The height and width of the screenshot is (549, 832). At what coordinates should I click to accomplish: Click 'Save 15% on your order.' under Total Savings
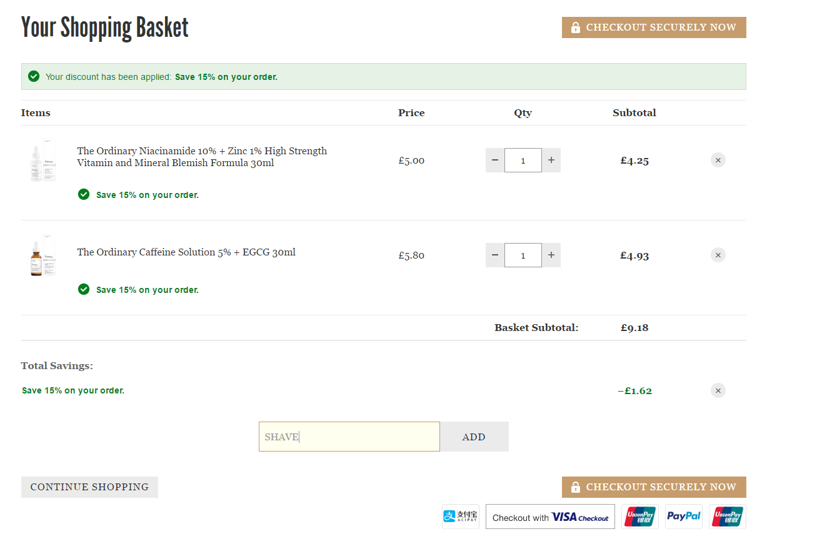pyautogui.click(x=73, y=391)
